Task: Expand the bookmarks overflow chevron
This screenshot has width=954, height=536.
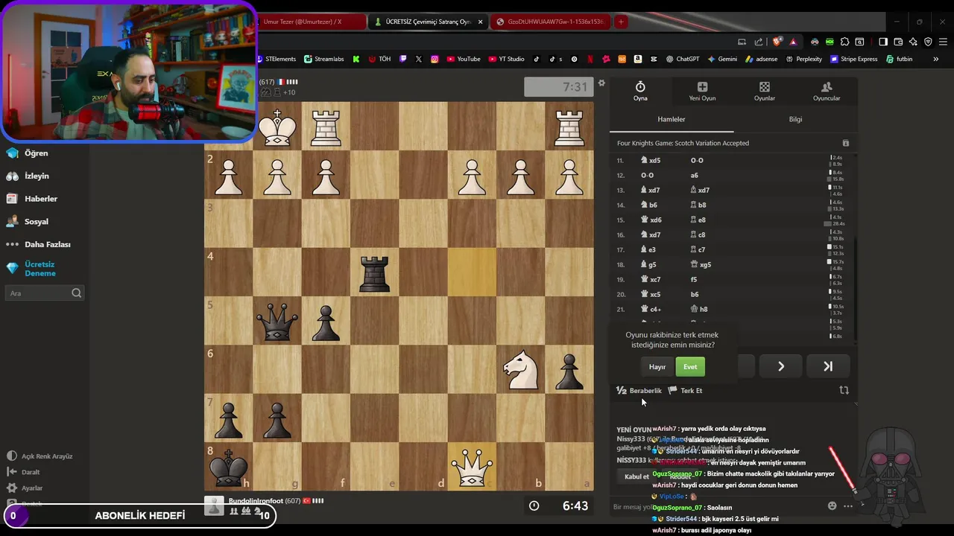Action: click(x=936, y=59)
